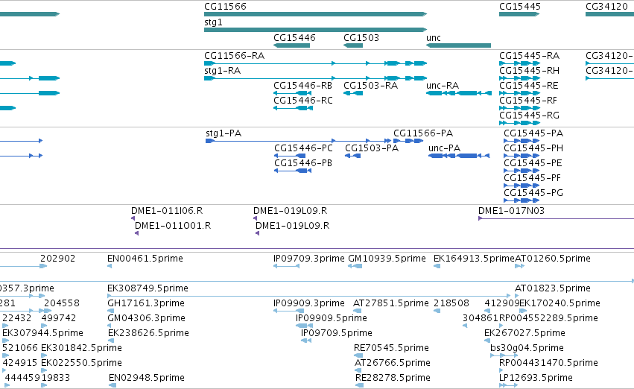The width and height of the screenshot is (634, 389).
Task: Select EST AT01260.5prime
Action: [x=553, y=259]
